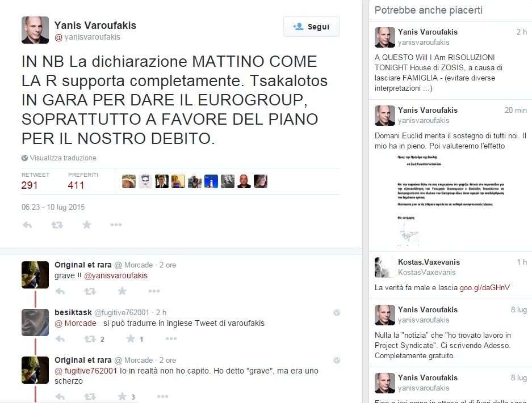
Task: Open the 291 retweets list
Action: [30, 185]
